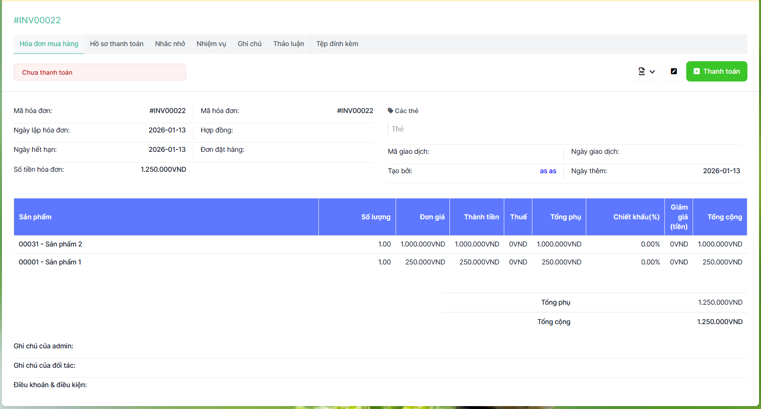This screenshot has width=761, height=409.
Task: Click the #INV00022 invoice title
Action: [x=37, y=20]
